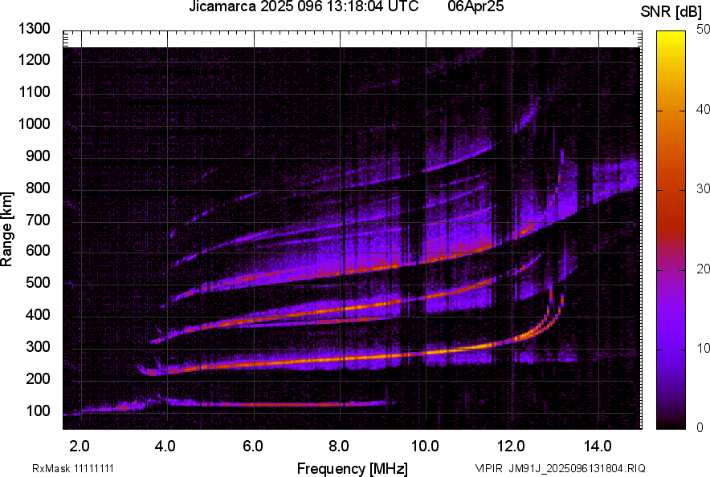Click the SNR colorbar gradient
The height and width of the screenshot is (477, 710).
coord(671,230)
